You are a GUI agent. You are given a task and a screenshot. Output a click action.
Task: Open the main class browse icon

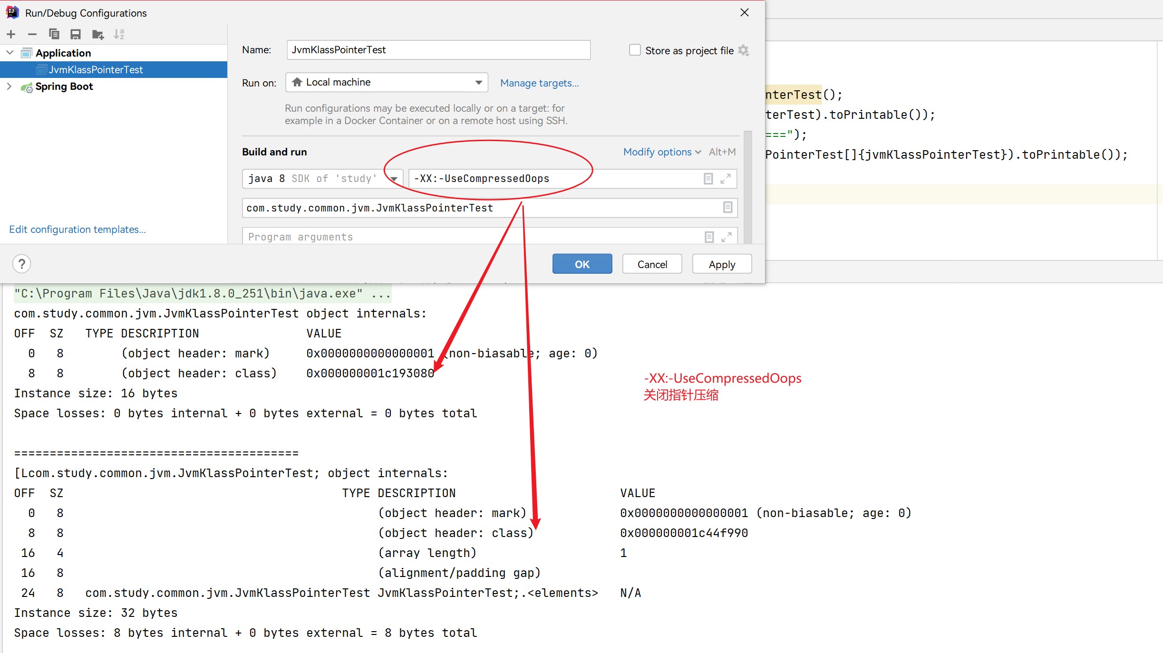727,208
